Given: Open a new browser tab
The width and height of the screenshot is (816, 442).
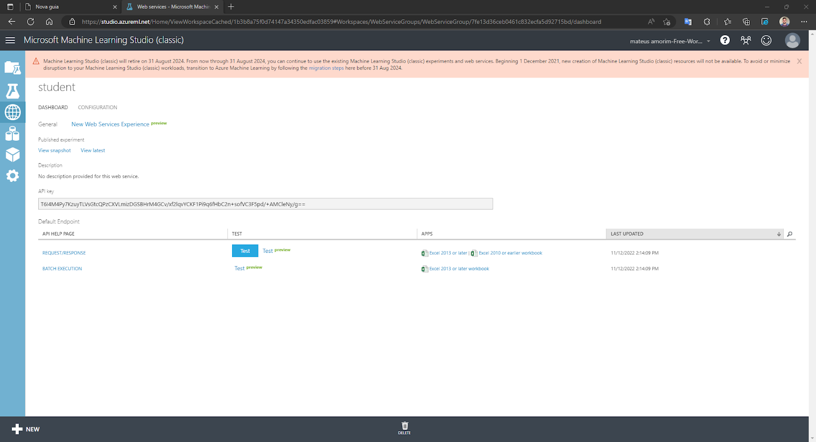Looking at the screenshot, I should [231, 7].
